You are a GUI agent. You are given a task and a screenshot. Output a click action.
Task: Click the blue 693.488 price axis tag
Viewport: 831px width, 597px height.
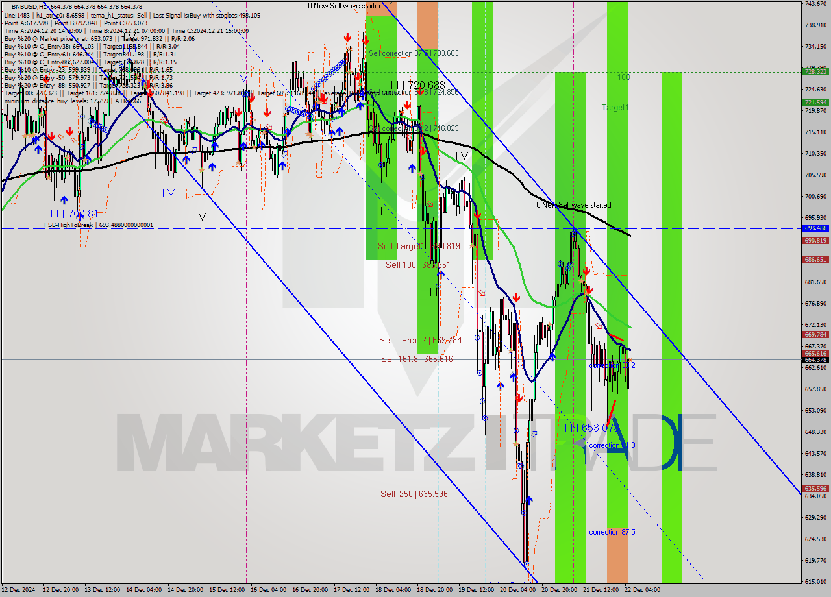[815, 228]
